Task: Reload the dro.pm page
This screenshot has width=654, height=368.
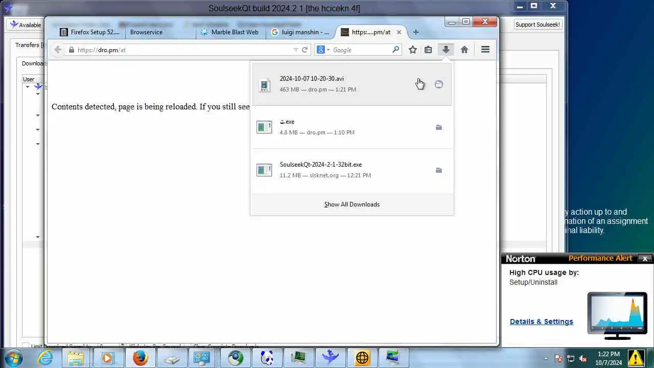Action: 305,50
